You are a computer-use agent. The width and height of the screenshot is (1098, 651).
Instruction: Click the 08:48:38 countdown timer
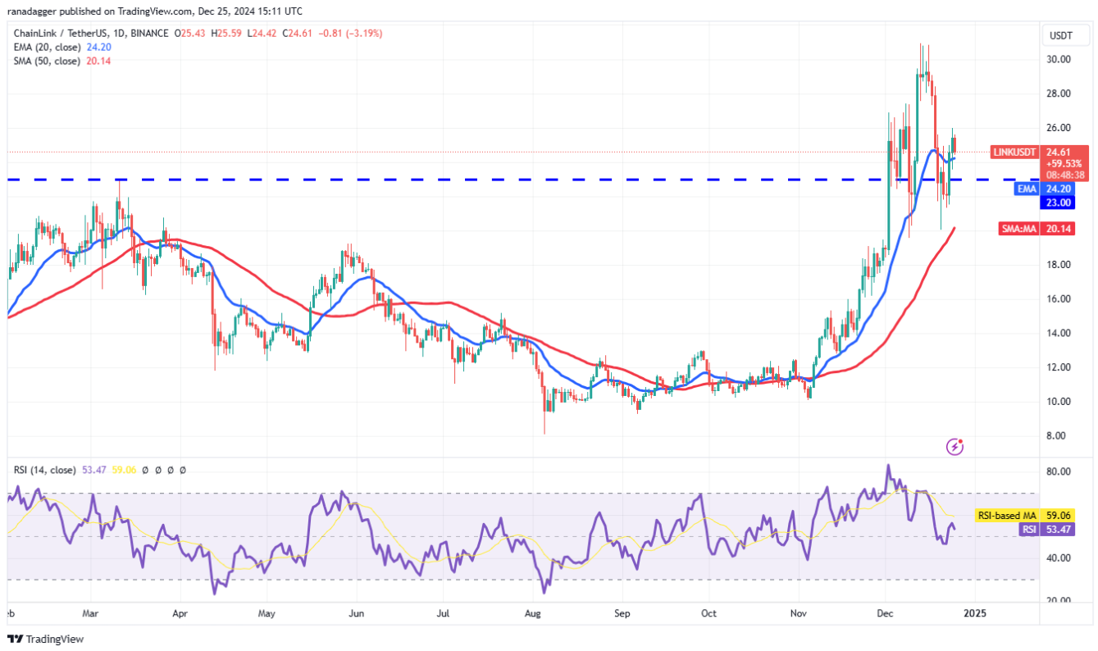(x=1066, y=175)
